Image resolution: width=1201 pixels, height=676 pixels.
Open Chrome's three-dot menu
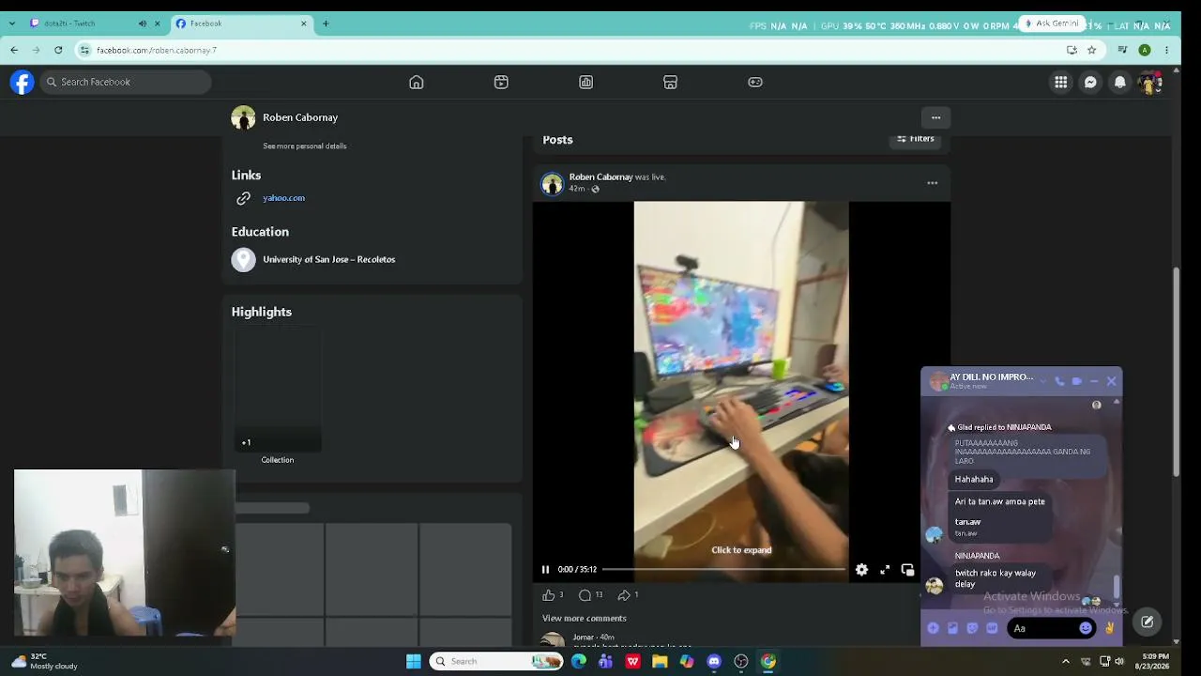click(x=1166, y=50)
